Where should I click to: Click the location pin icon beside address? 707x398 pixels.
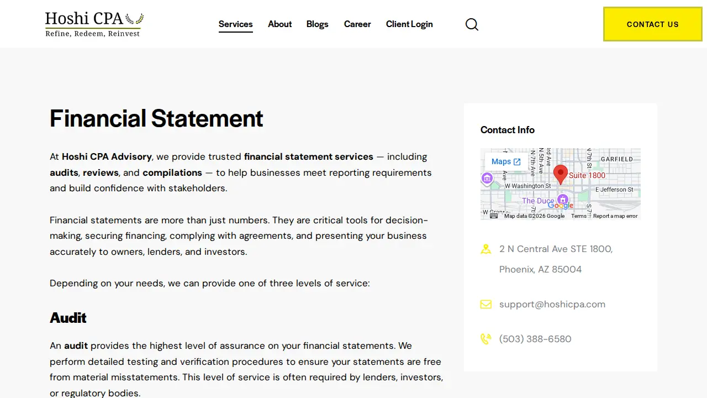pos(486,249)
